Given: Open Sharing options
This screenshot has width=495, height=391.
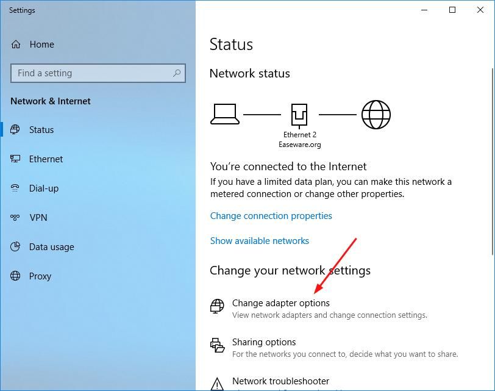Looking at the screenshot, I should [264, 342].
